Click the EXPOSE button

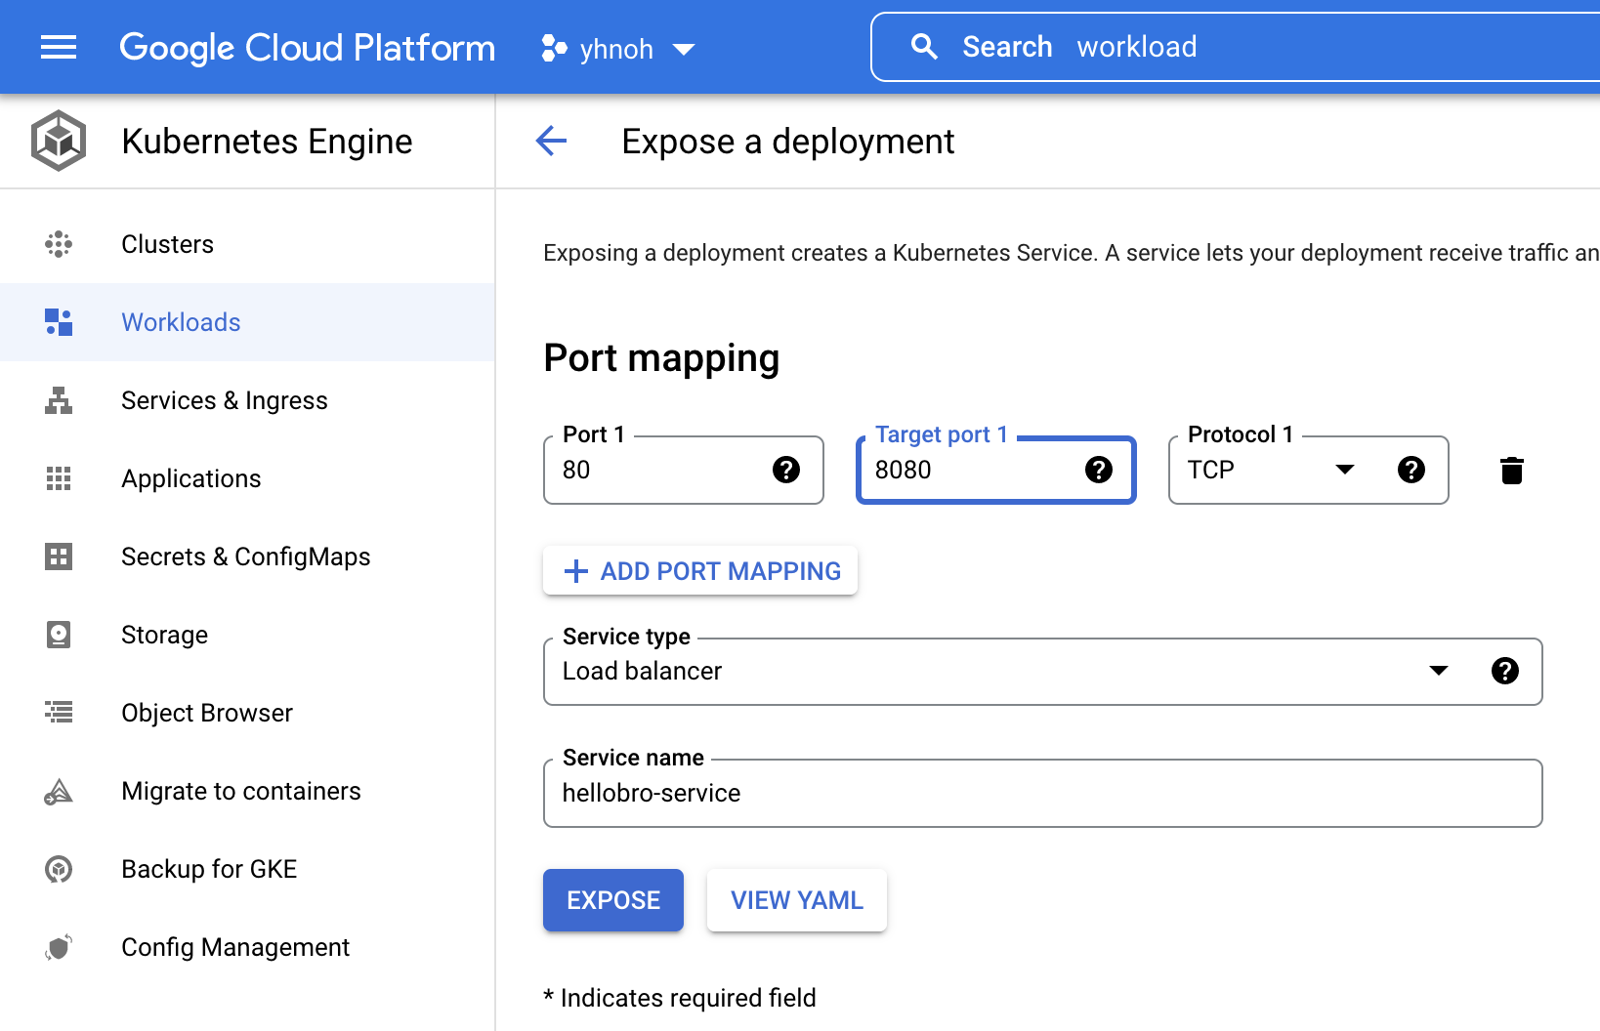[x=613, y=900]
